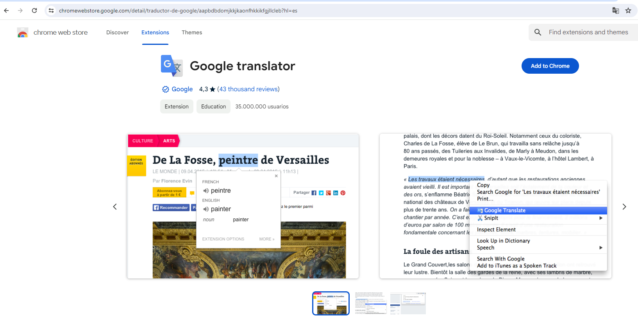Open the Extensions tab
The image size is (638, 333).
(x=155, y=32)
